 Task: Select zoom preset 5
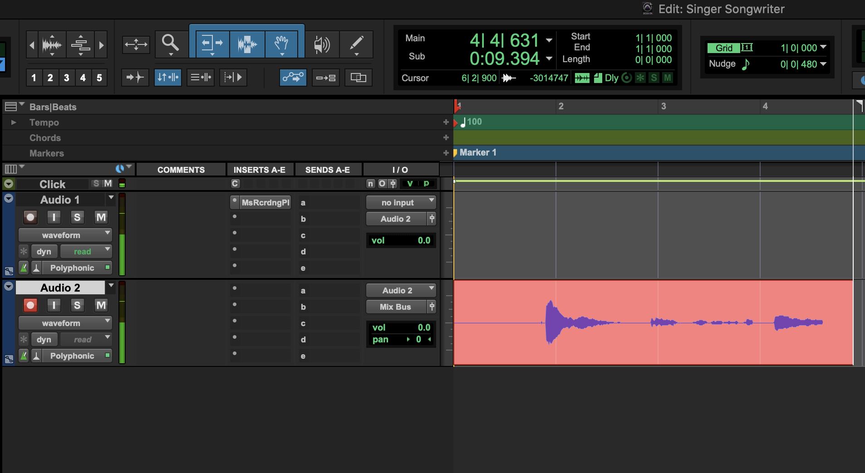point(99,78)
